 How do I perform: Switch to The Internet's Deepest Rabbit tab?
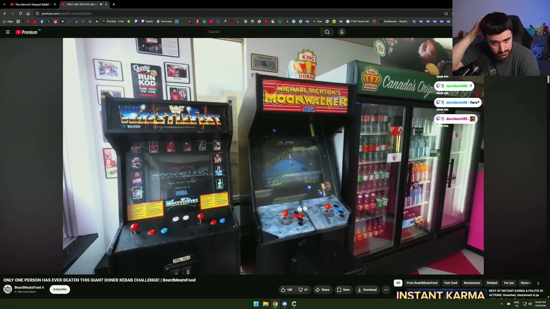32,4
